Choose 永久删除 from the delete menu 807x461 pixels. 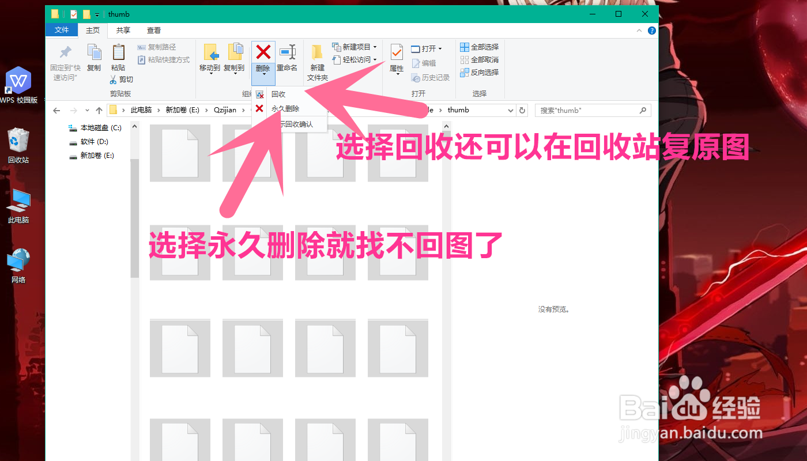tap(285, 108)
